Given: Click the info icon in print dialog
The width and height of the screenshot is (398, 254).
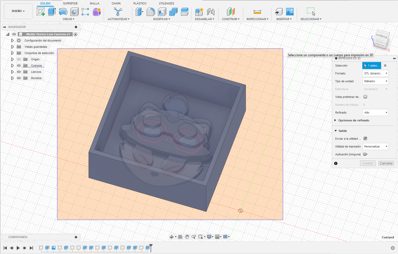Looking at the screenshot, I should point(336,163).
